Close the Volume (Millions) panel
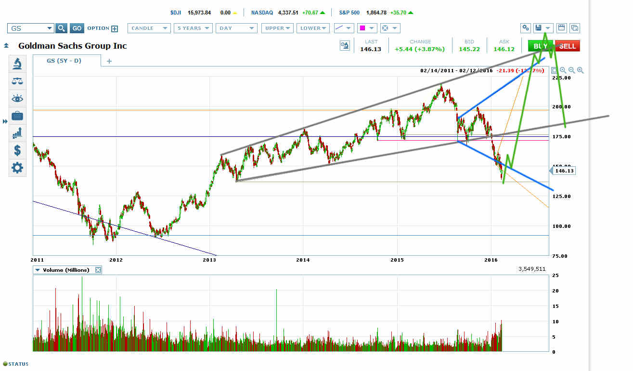This screenshot has height=371, width=633. click(x=98, y=270)
